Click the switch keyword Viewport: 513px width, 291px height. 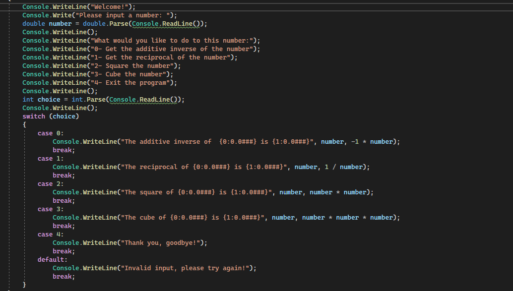tap(34, 116)
